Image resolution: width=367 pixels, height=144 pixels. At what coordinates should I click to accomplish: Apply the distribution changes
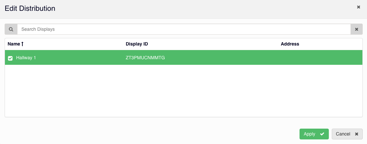[314, 134]
